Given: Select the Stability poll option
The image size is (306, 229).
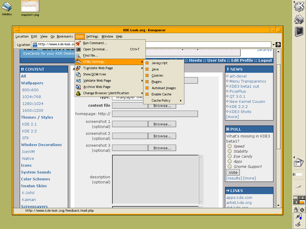Looking at the screenshot, I should [230, 151].
